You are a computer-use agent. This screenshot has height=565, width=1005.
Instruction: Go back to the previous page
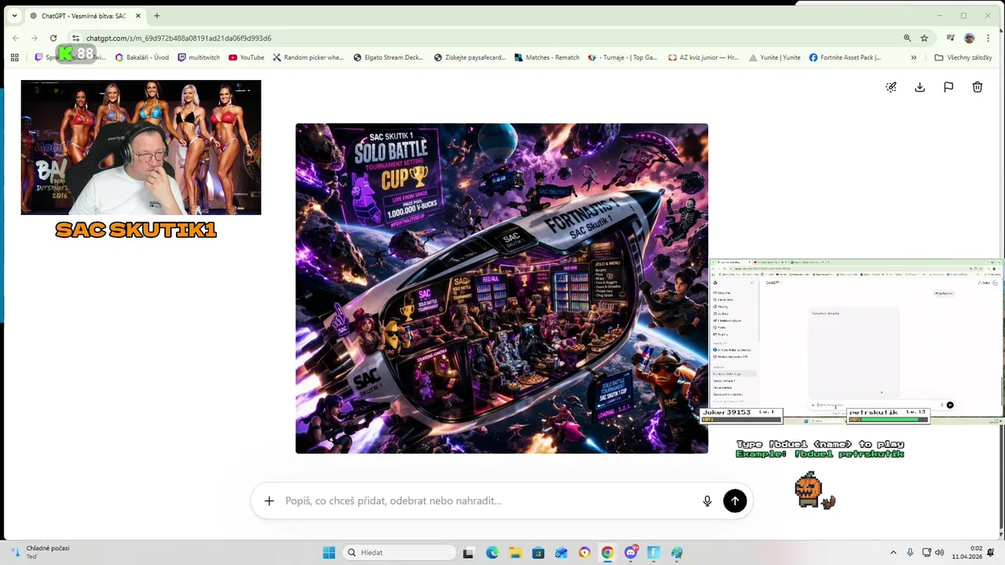pyautogui.click(x=16, y=38)
